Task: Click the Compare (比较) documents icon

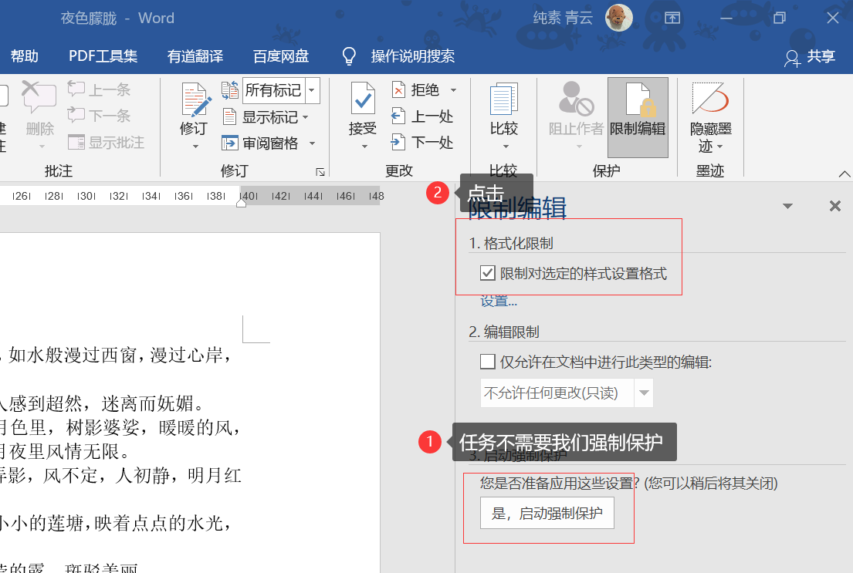Action: [504, 99]
